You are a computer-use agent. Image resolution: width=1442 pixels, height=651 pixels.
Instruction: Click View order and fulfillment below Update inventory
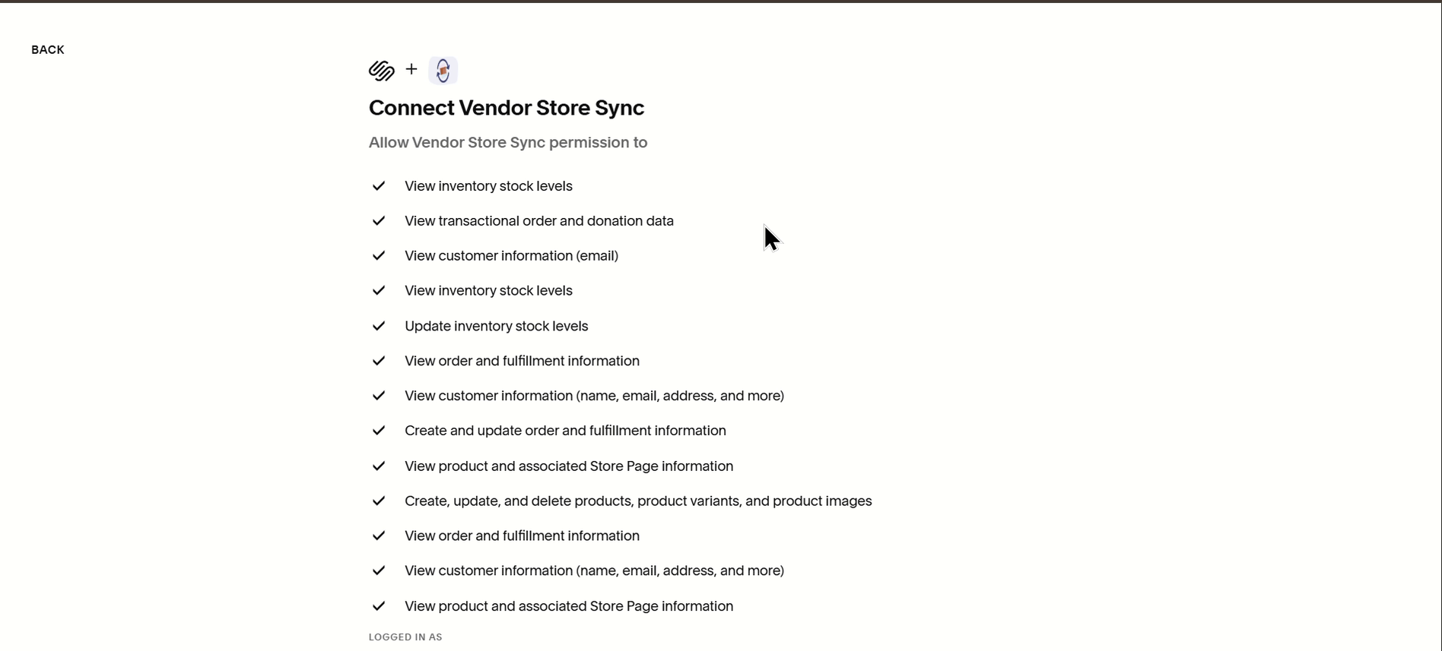522,361
